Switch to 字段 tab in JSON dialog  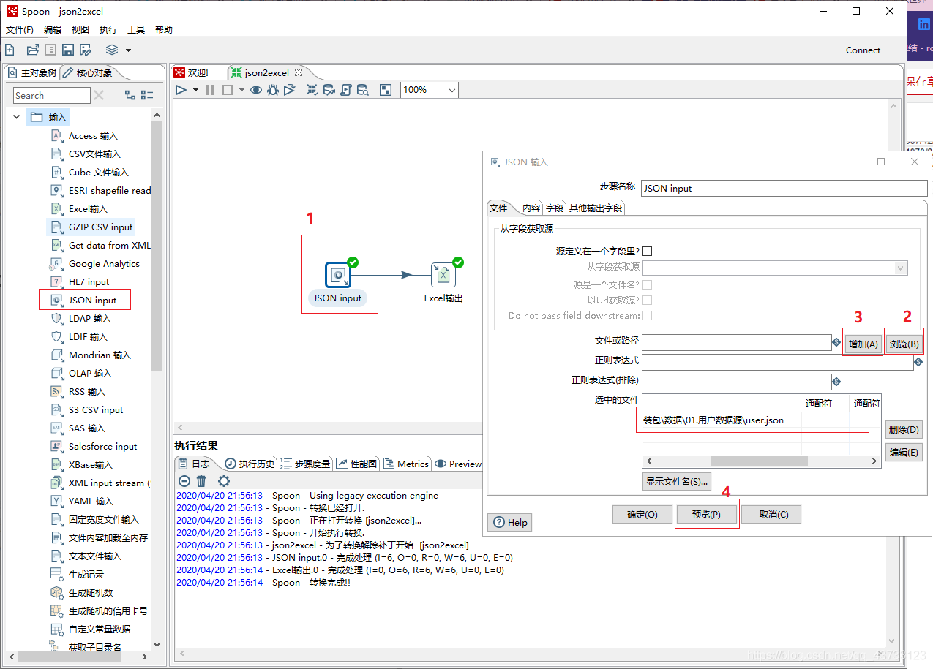point(555,208)
